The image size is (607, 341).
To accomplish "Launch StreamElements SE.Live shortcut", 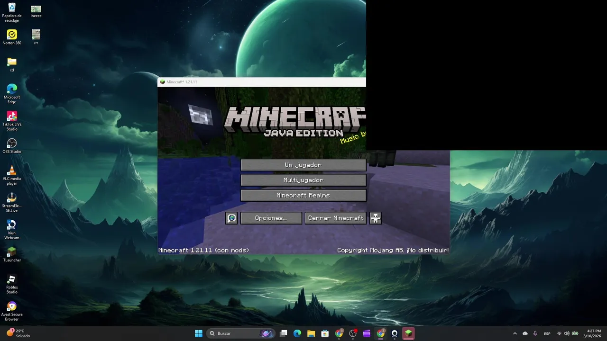I will tap(12, 203).
